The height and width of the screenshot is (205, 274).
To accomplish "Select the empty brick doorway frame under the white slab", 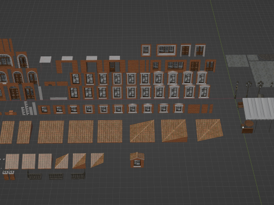I will click(x=67, y=67).
